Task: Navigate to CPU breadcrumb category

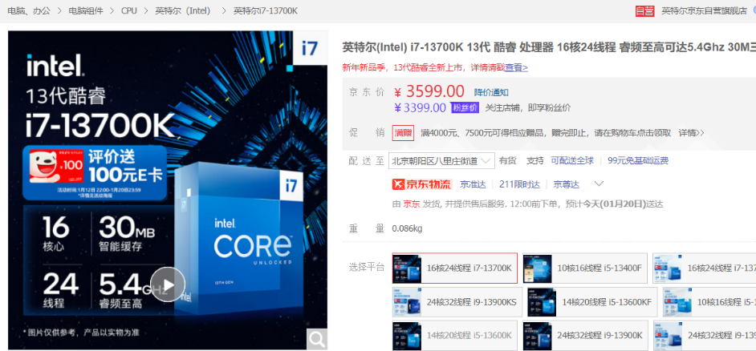Action: click(x=128, y=10)
